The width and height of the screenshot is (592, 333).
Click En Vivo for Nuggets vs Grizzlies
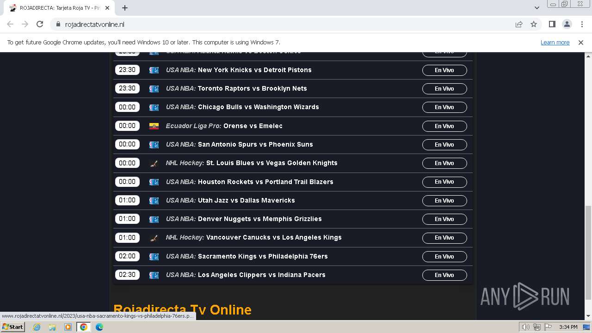click(444, 219)
